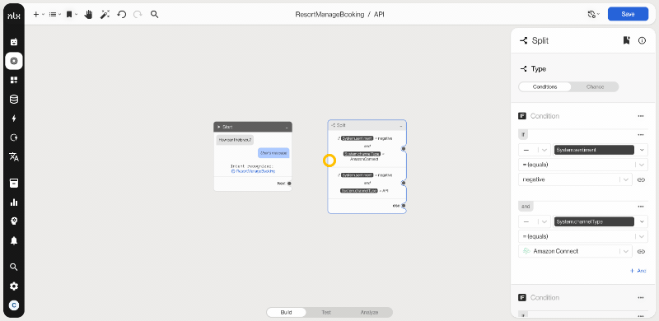
Task: Open the lightning bolt icon in sidebar
Action: click(x=14, y=119)
